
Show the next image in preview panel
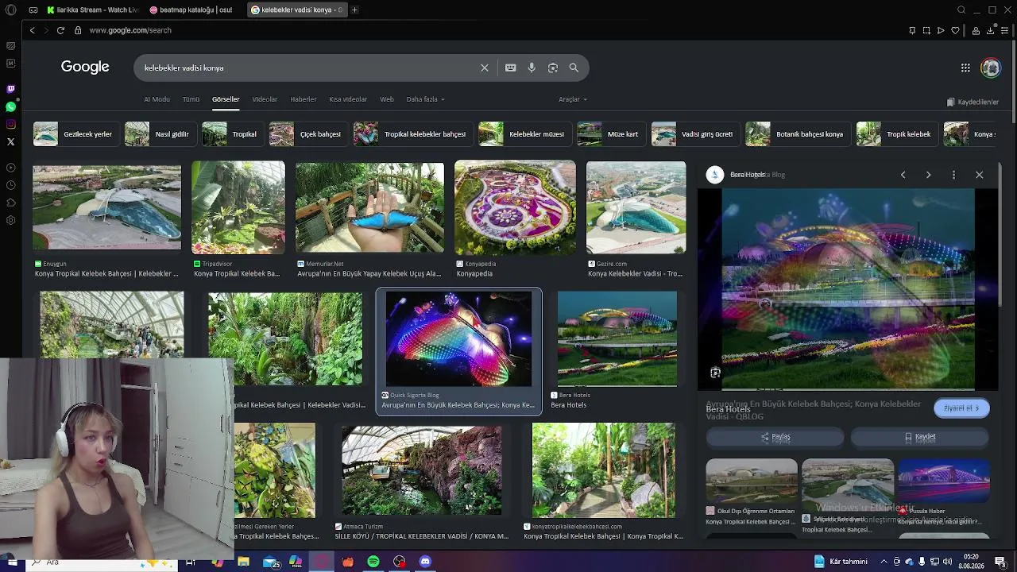click(928, 175)
